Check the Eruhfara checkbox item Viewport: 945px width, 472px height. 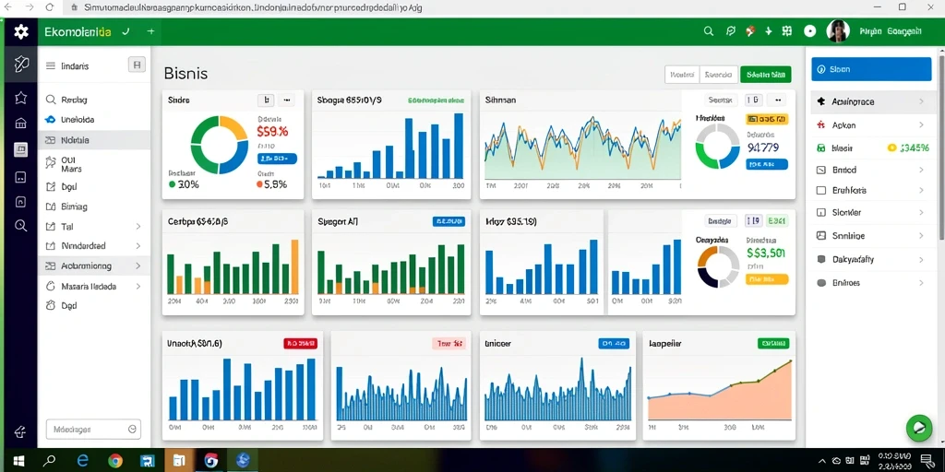coord(820,190)
